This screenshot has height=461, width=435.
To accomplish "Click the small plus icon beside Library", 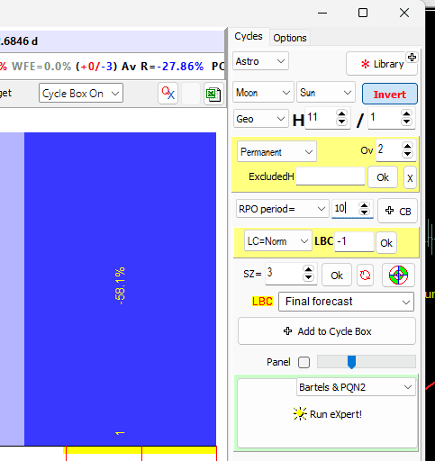I will coord(412,57).
